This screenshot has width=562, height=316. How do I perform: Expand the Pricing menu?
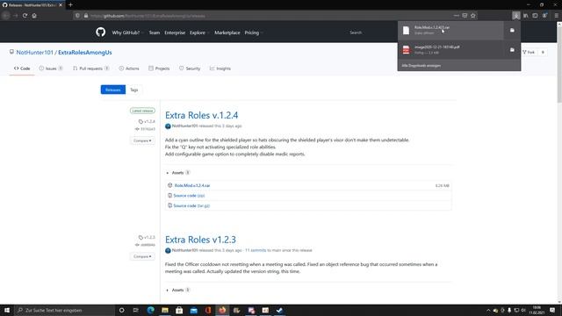tap(254, 32)
